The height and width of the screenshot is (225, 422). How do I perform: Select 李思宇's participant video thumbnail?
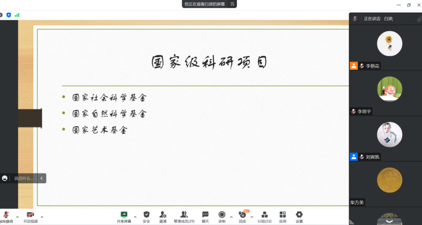(x=389, y=89)
